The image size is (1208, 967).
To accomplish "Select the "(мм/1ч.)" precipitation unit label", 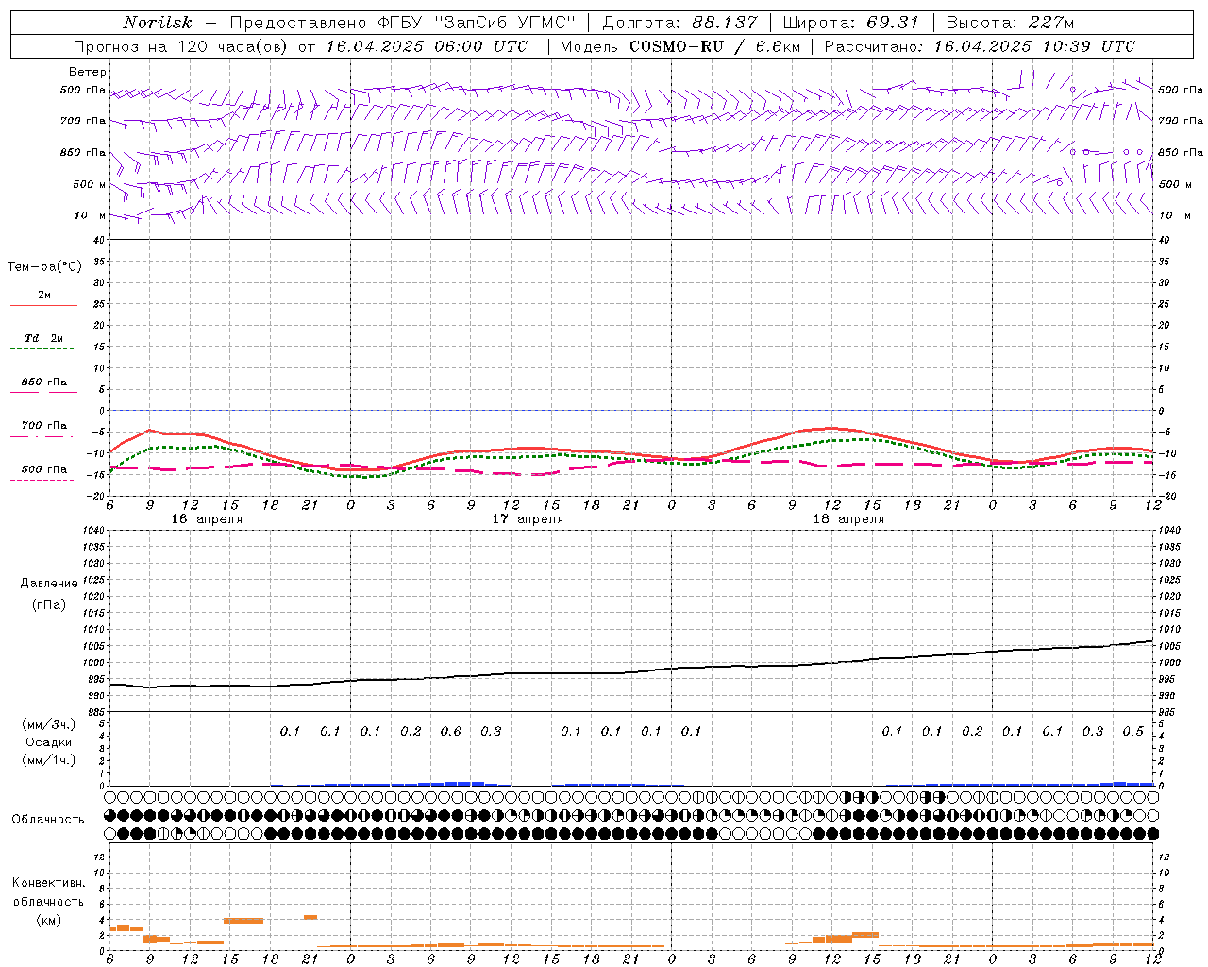I will (x=49, y=760).
